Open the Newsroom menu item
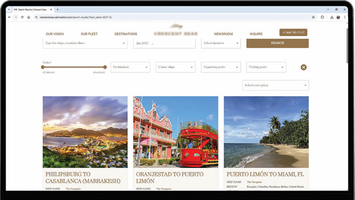This screenshot has height=200, width=355. 224,34
